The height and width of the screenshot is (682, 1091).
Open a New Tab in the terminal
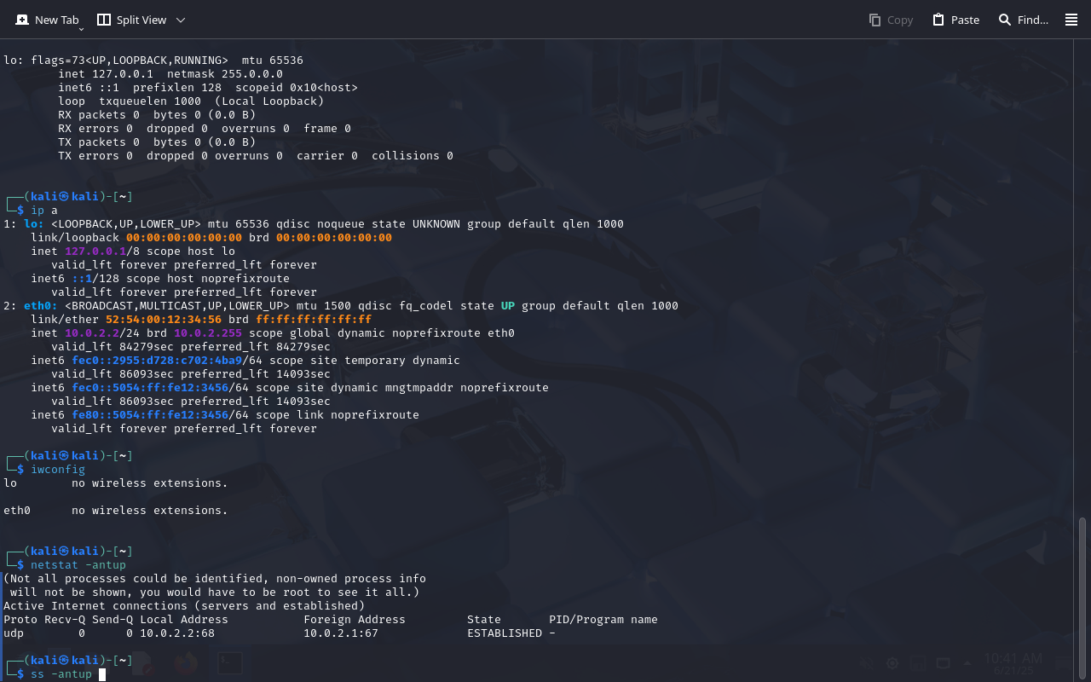[x=47, y=20]
